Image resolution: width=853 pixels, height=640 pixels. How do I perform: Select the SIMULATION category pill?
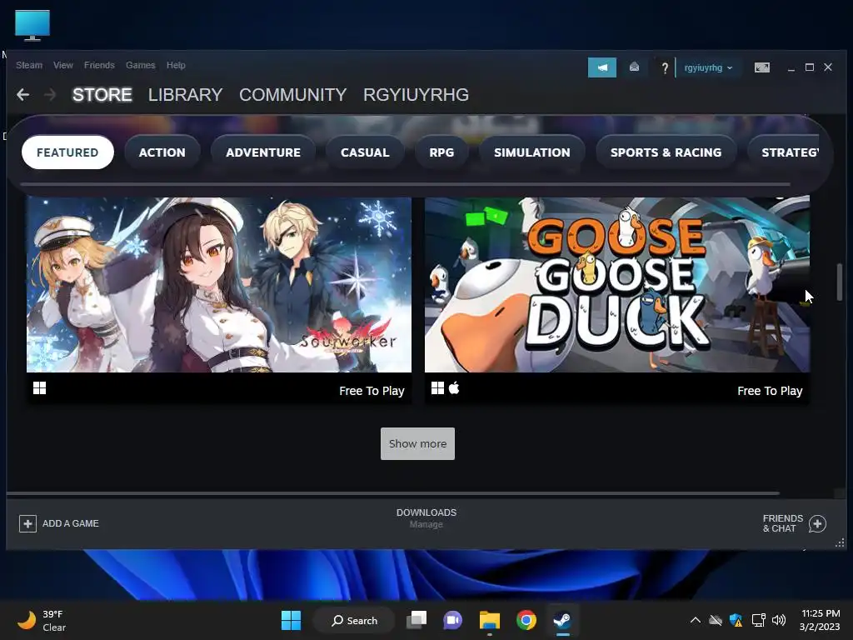pos(532,152)
